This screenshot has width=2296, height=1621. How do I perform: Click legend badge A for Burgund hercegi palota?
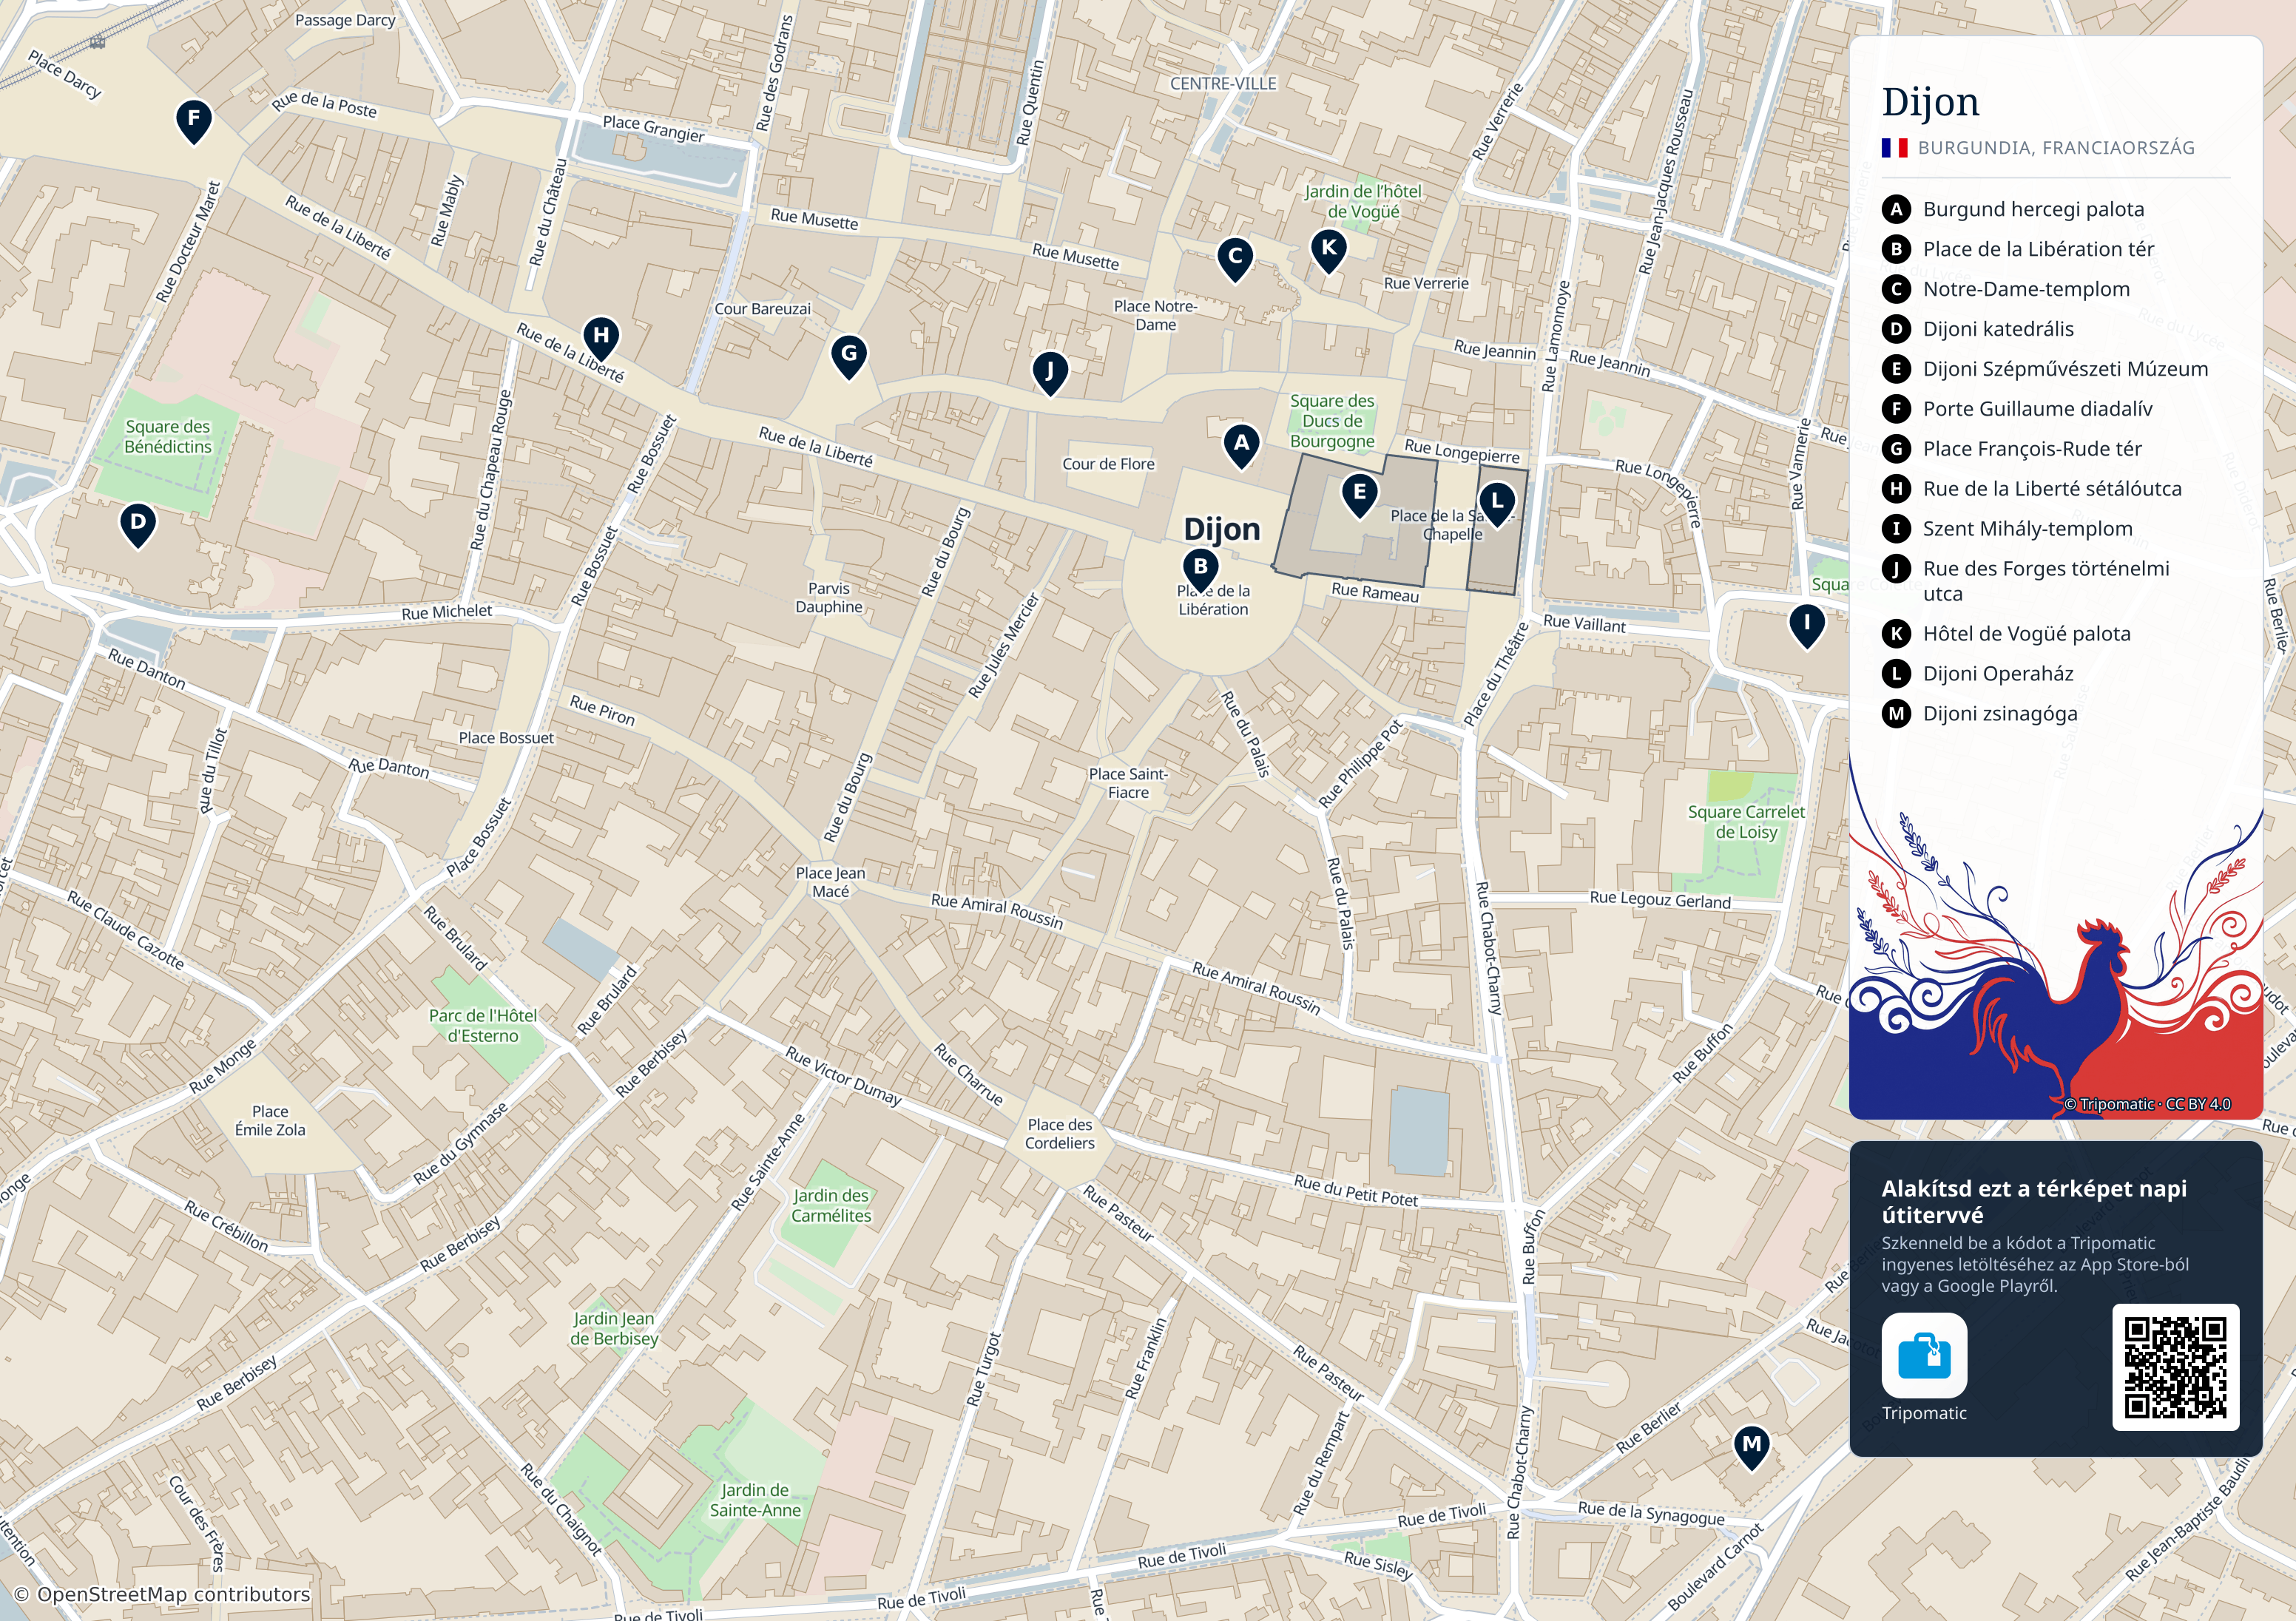pyautogui.click(x=1896, y=209)
